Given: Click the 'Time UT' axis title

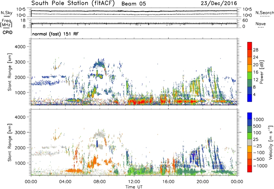Looking at the screenshot, I should point(134,187).
